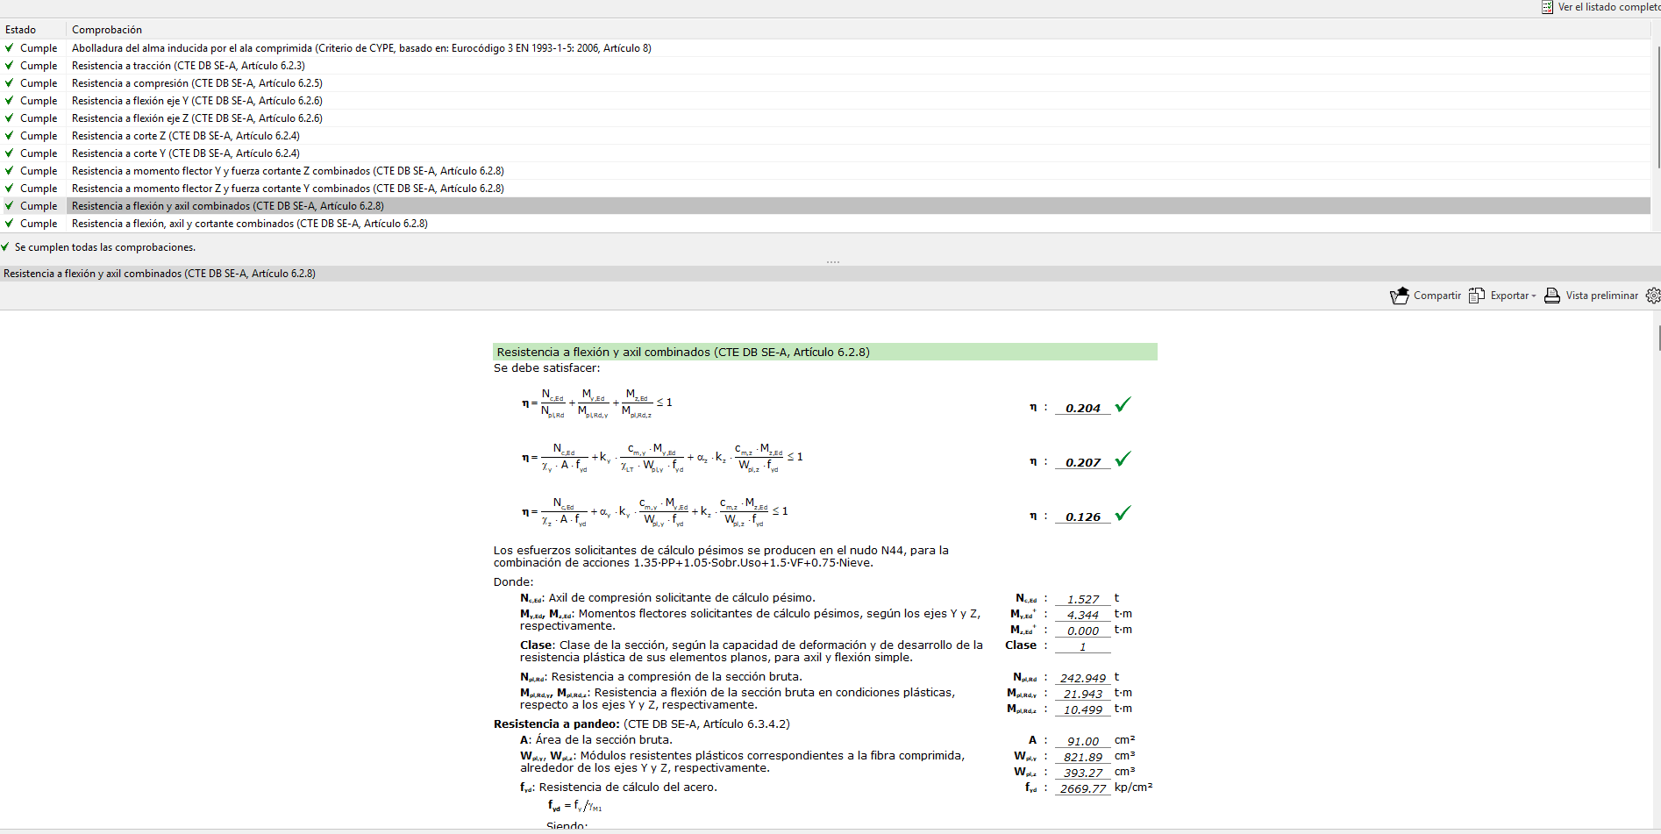Select 'Resistencia a flexión, axil y cortante combinados'
This screenshot has height=834, width=1661.
click(249, 224)
